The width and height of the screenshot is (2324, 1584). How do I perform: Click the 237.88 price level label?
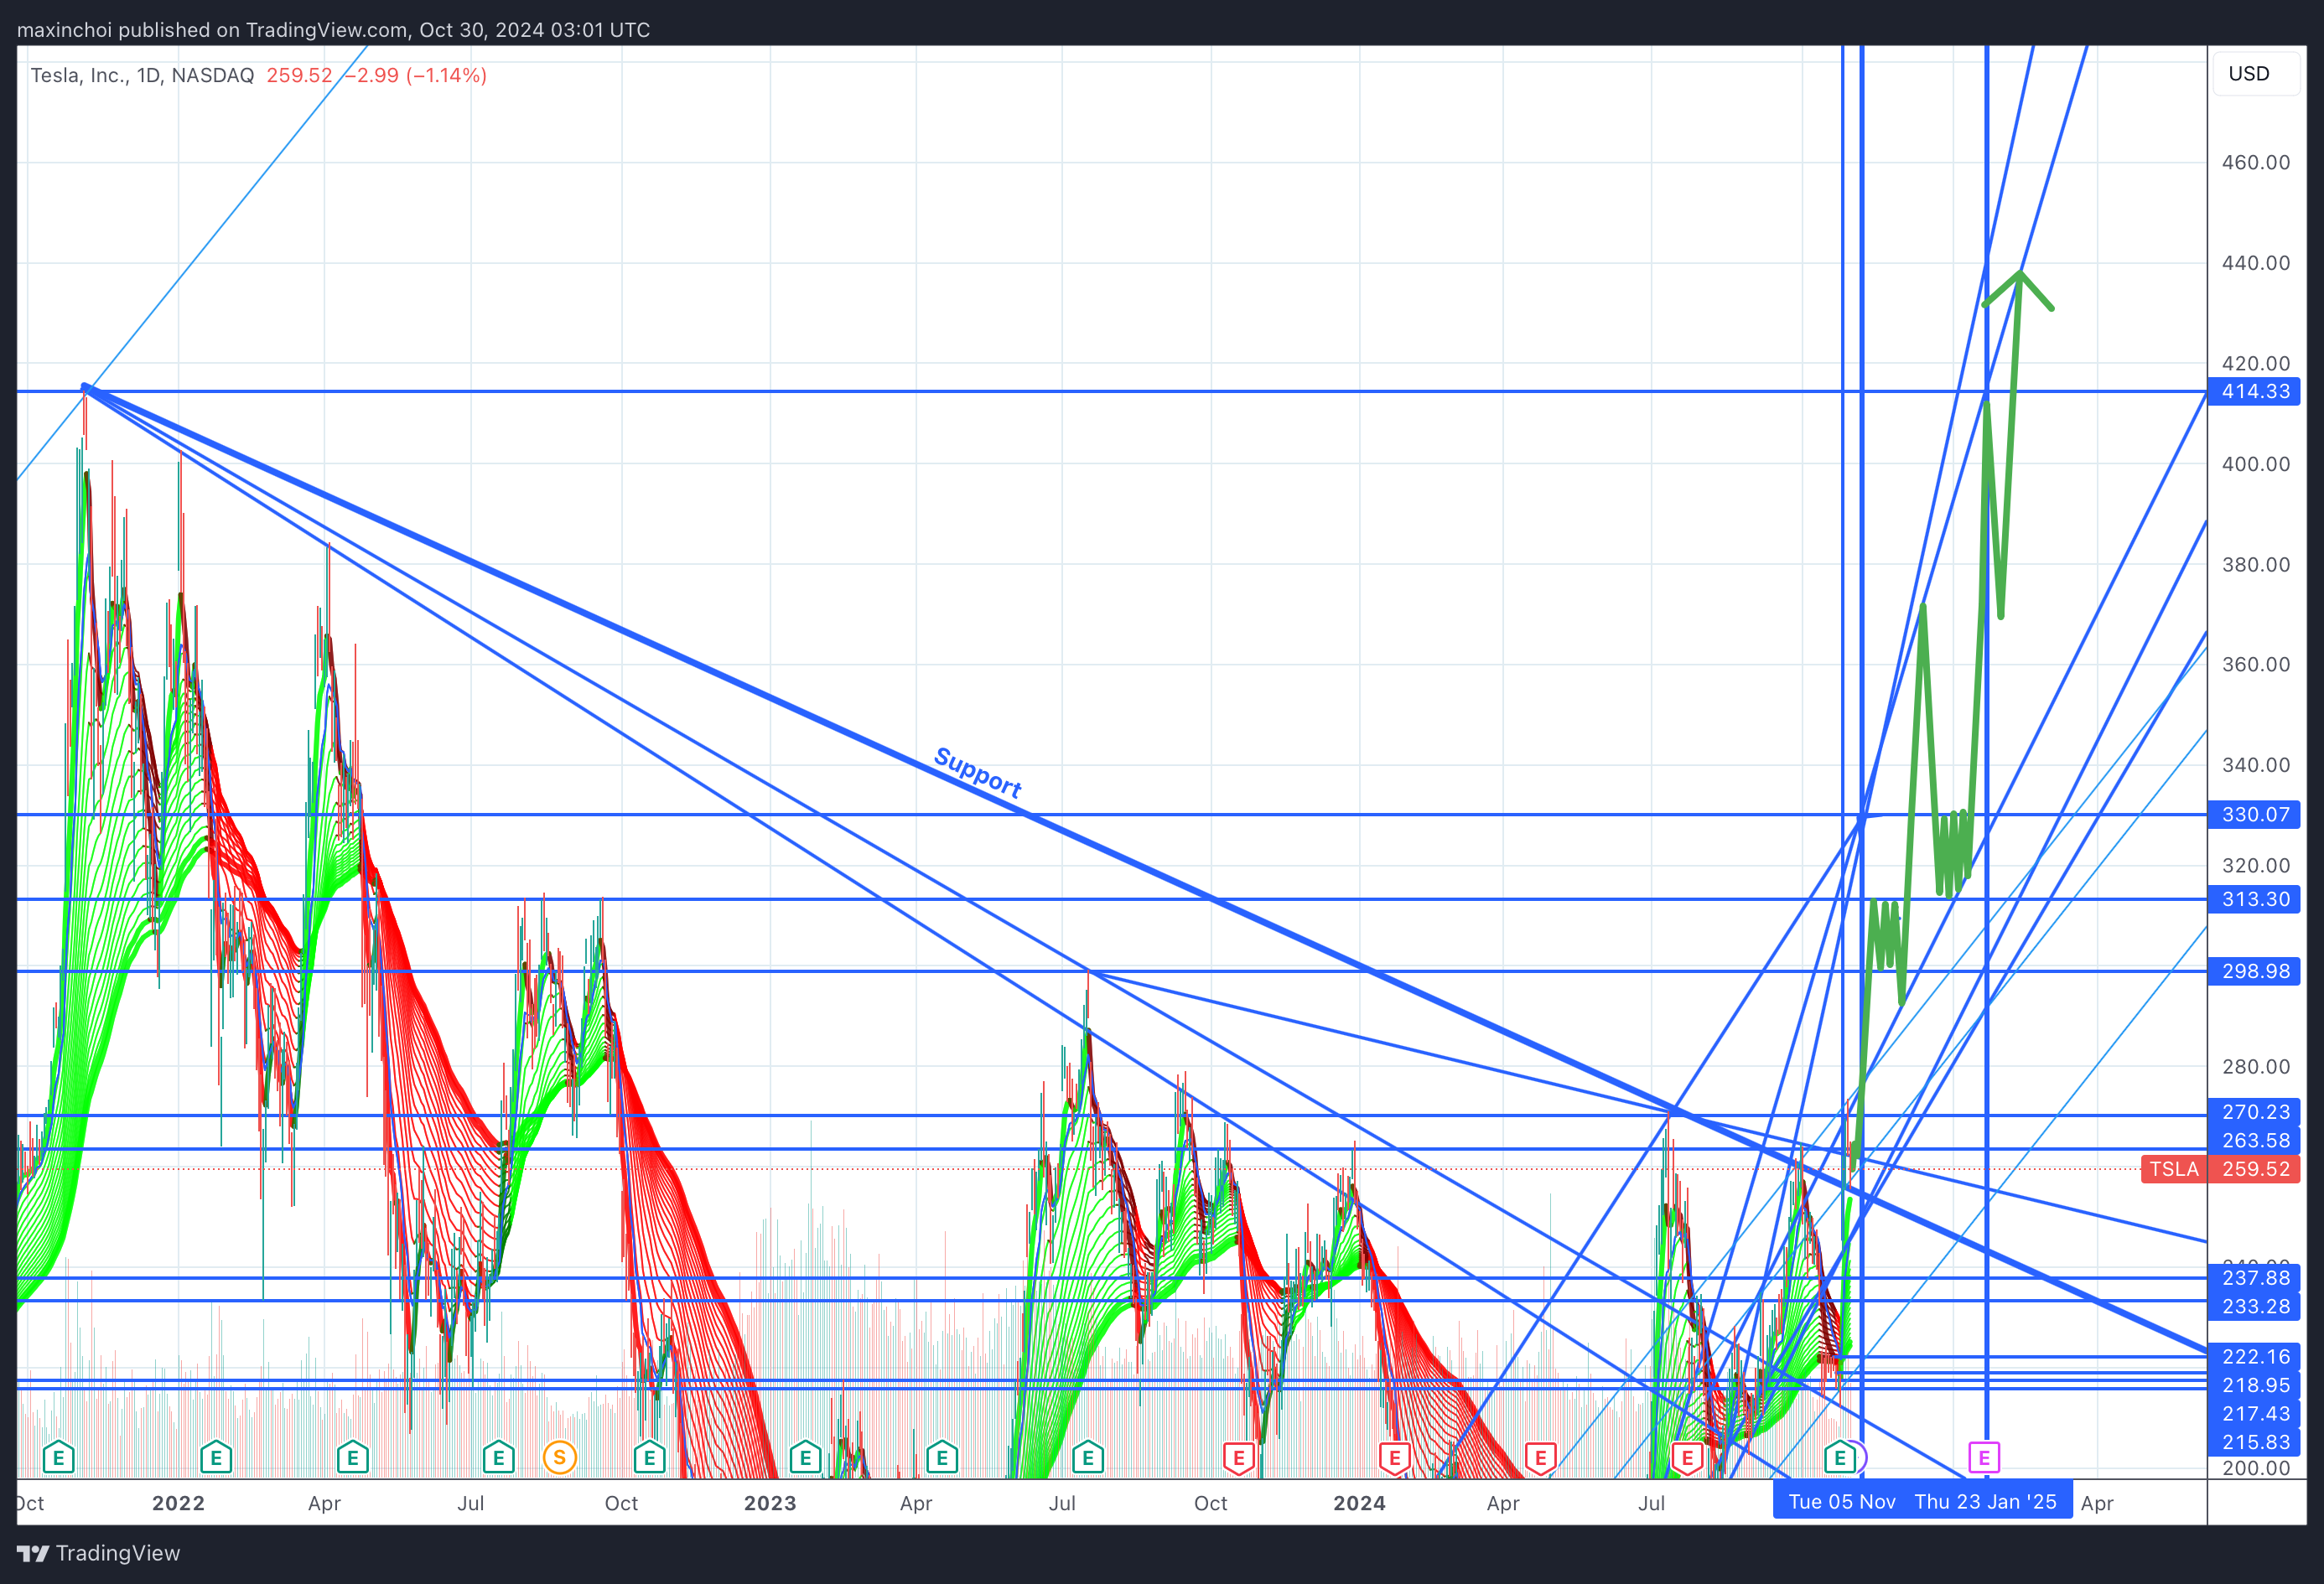tap(2254, 1278)
